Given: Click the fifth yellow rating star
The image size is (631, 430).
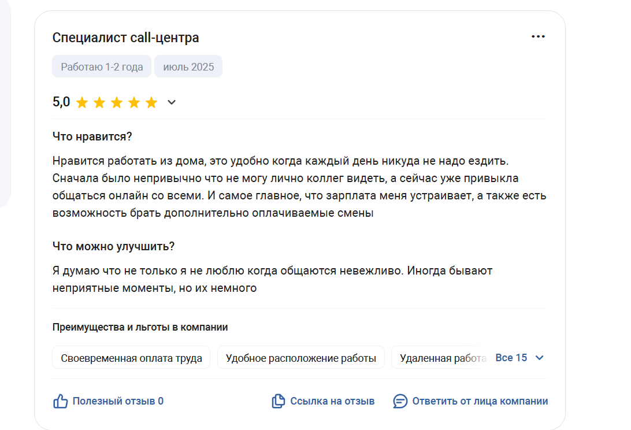Looking at the screenshot, I should [x=151, y=102].
